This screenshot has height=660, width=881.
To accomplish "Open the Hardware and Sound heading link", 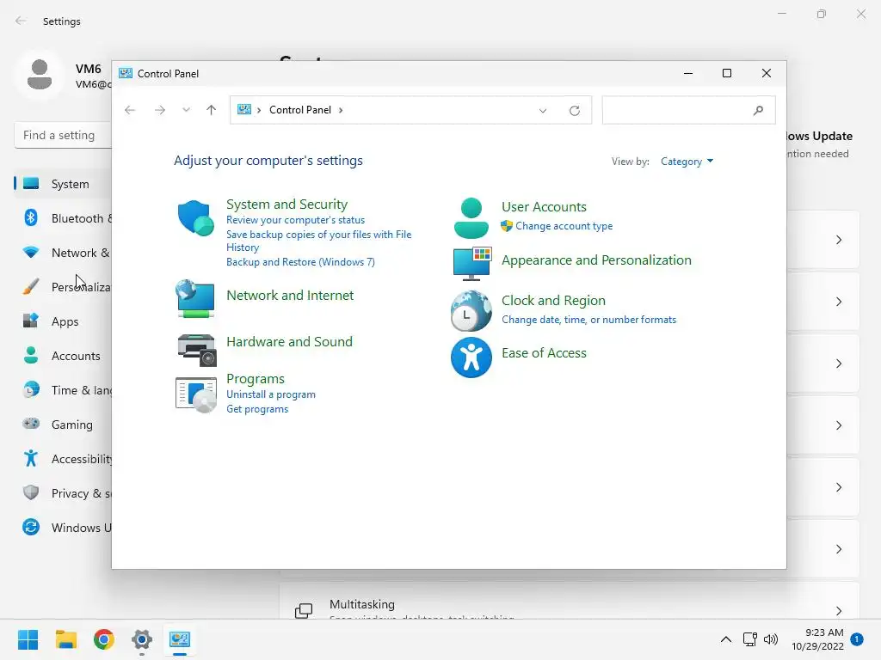I will (x=289, y=342).
